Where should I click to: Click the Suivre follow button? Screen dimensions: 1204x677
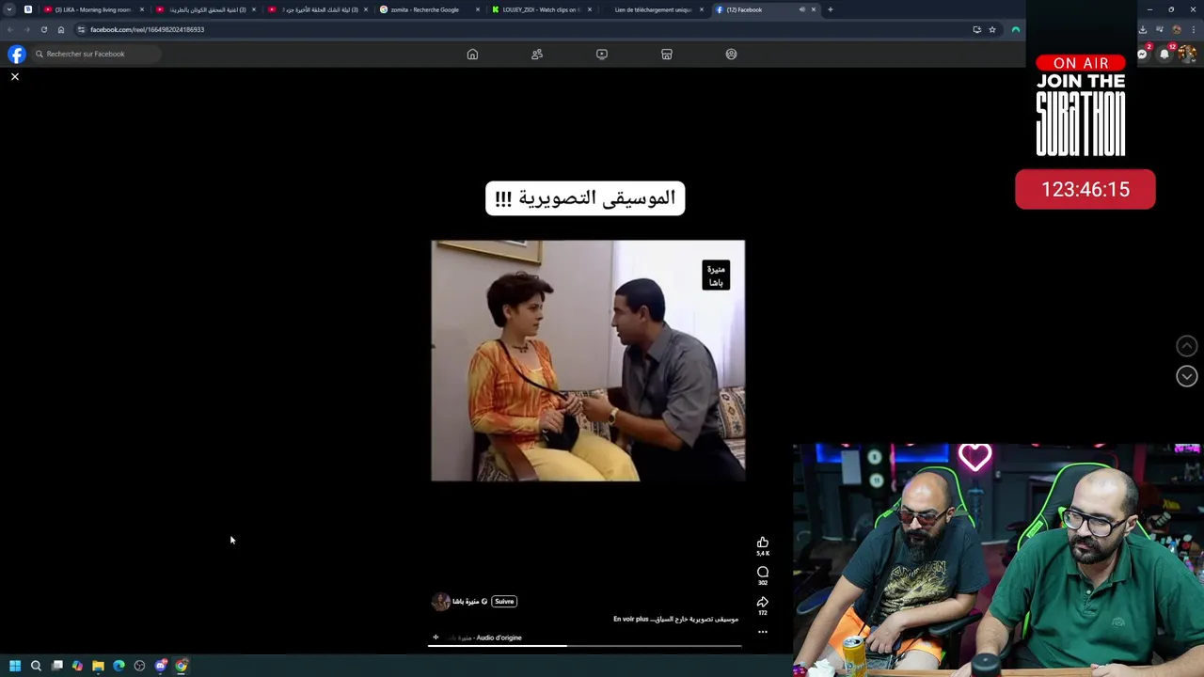(504, 602)
